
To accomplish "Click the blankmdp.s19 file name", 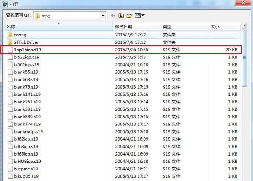I will [28, 132].
